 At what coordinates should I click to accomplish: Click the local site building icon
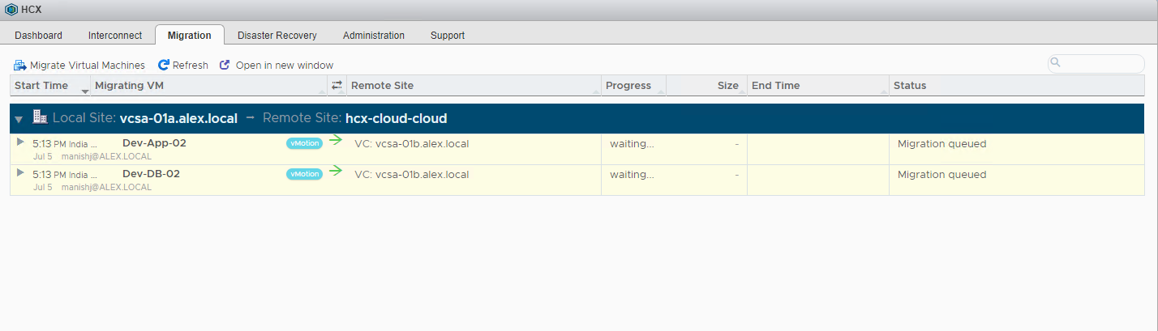(40, 117)
